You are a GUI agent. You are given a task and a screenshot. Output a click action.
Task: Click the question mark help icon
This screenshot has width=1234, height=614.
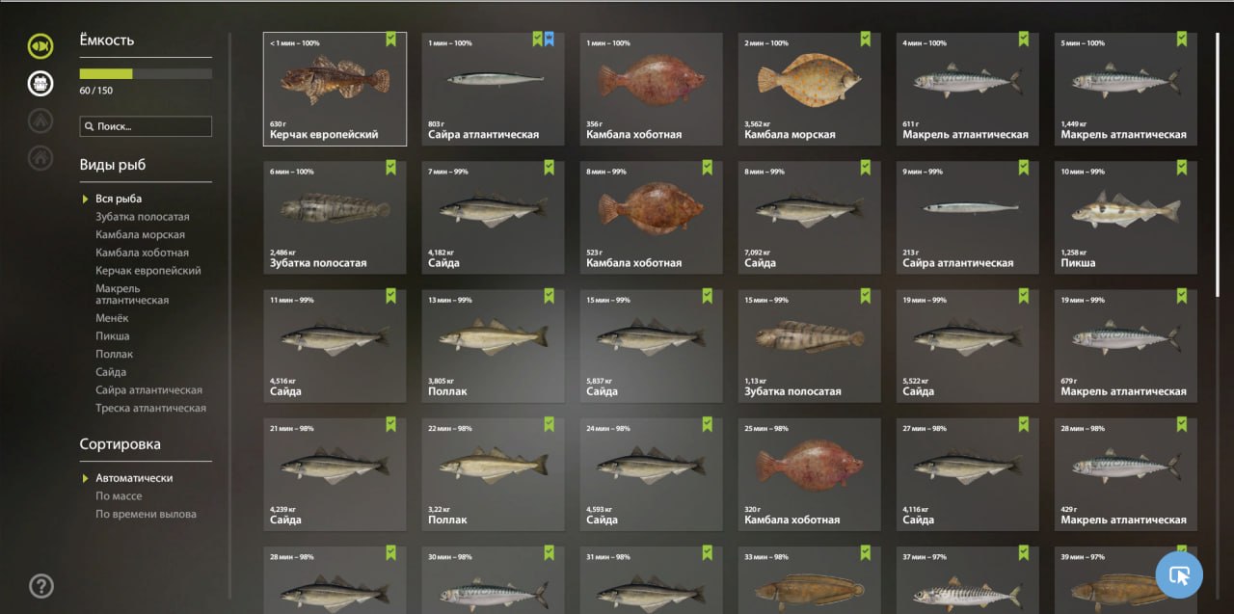pyautogui.click(x=41, y=585)
